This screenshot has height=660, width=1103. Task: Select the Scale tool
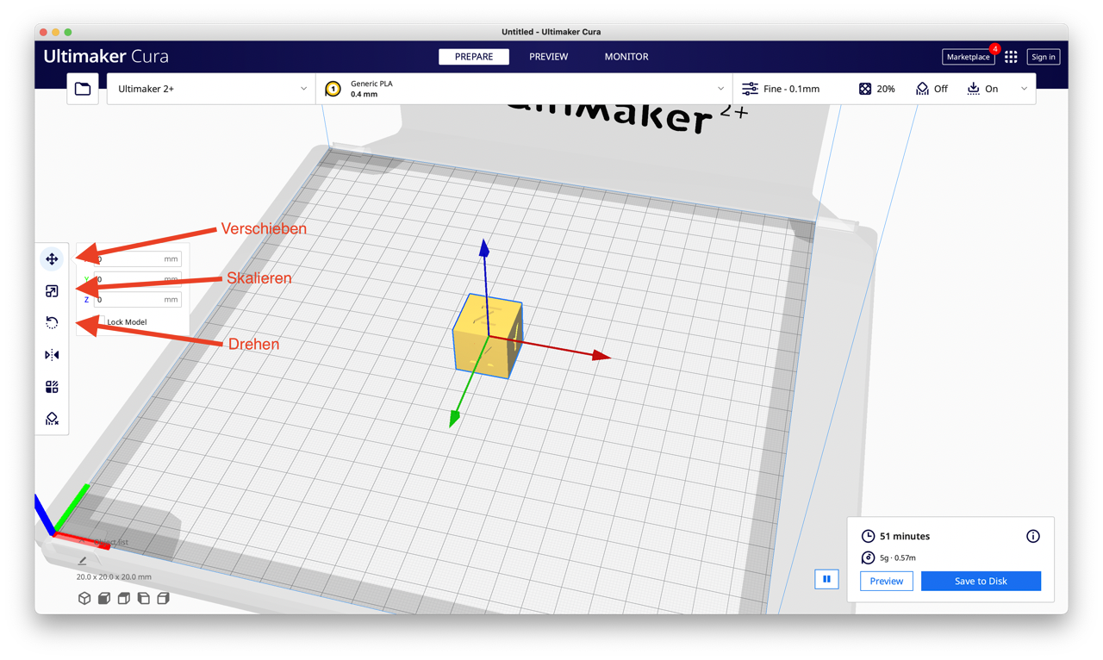tap(52, 291)
